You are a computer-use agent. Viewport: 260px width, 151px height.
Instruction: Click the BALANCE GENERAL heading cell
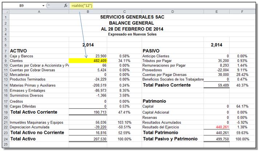[132, 23]
